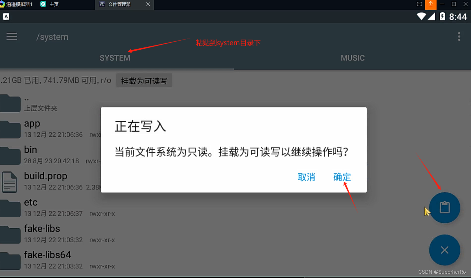Image resolution: width=471 pixels, height=278 pixels.
Task: Click the app folder name
Action: point(32,124)
